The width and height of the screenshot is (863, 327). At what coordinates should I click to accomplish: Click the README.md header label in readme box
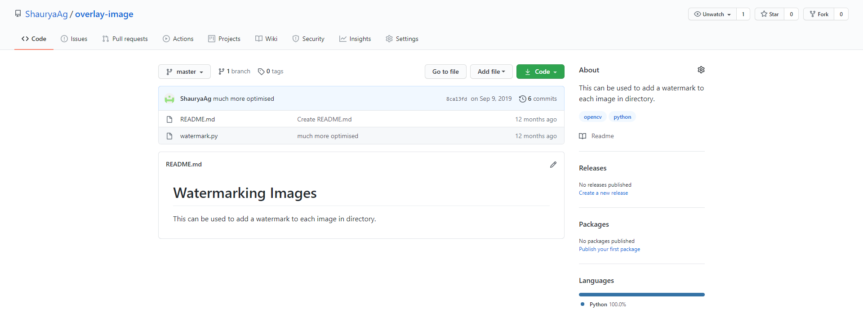point(184,164)
